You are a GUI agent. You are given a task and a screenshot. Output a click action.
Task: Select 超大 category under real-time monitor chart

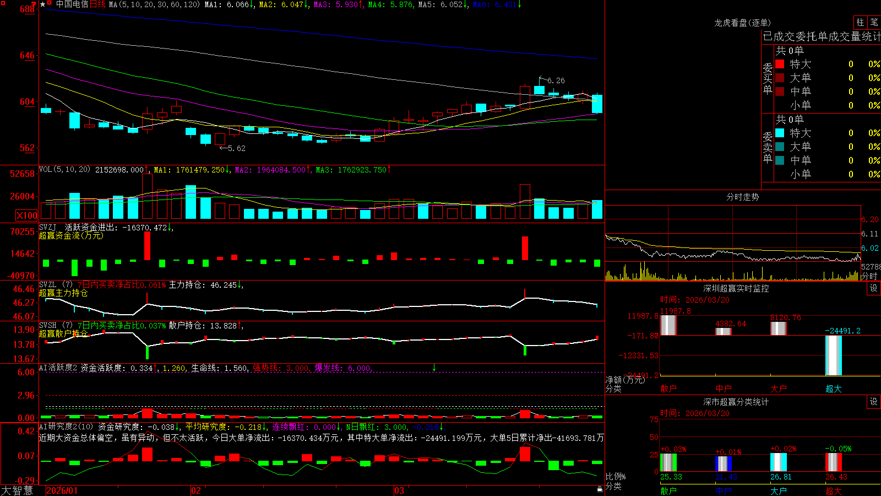click(x=834, y=389)
